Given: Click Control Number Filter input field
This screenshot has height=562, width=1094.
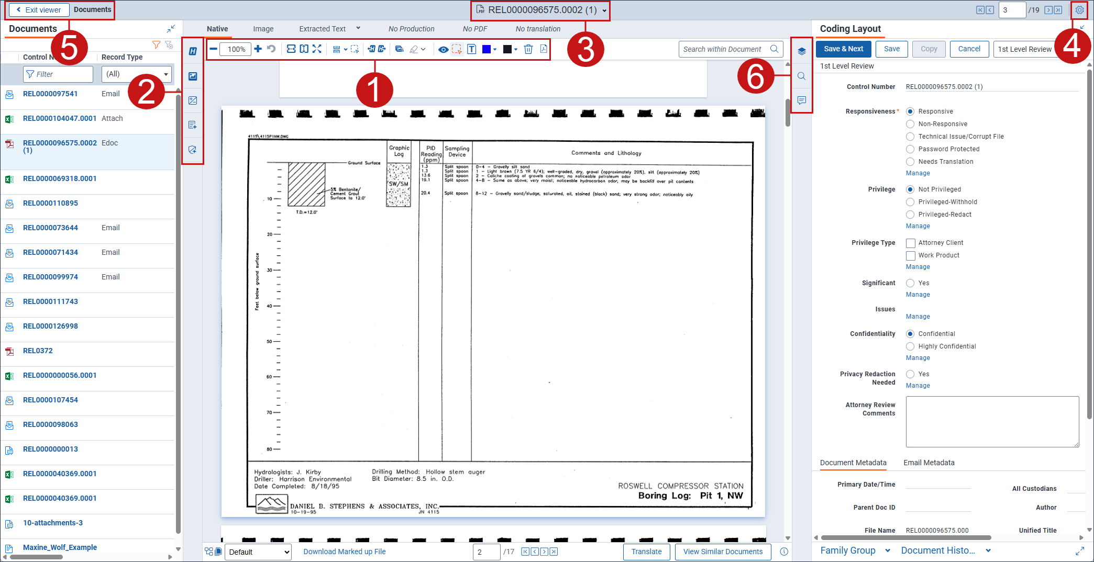Looking at the screenshot, I should 58,74.
